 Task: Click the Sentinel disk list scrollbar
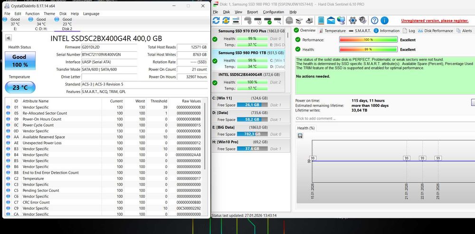coord(288,35)
